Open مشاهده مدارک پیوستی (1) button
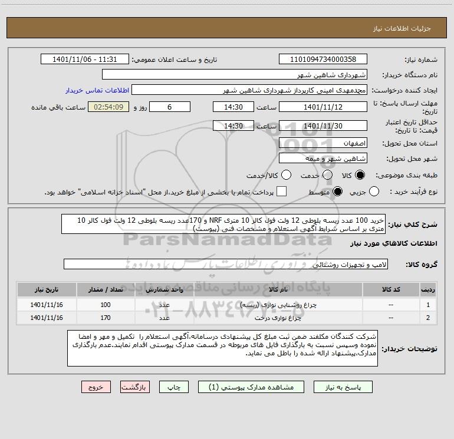The width and height of the screenshot is (454, 439). pyautogui.click(x=251, y=387)
